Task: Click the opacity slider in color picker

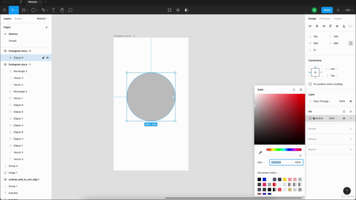Action: [284, 156]
